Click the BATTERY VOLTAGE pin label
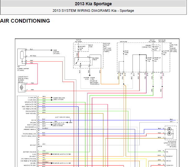 tap(30, 152)
